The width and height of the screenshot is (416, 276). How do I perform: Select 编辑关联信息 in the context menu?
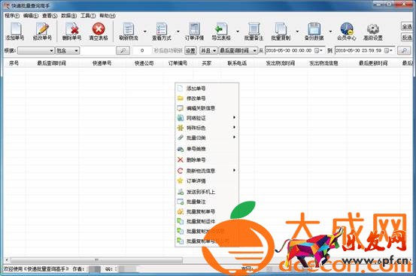207,108
